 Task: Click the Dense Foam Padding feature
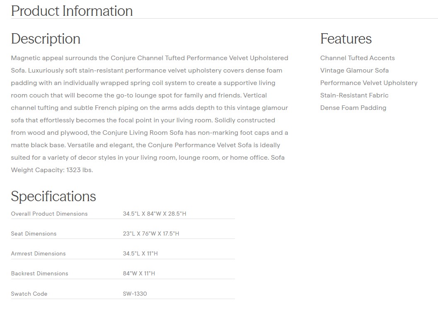click(353, 108)
